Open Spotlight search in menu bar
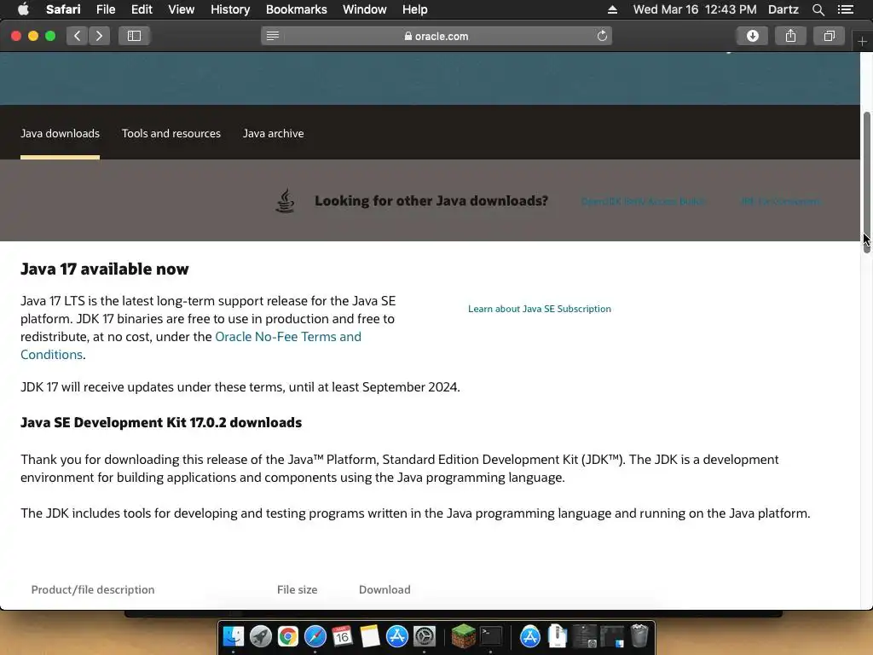This screenshot has height=655, width=873. 818,9
